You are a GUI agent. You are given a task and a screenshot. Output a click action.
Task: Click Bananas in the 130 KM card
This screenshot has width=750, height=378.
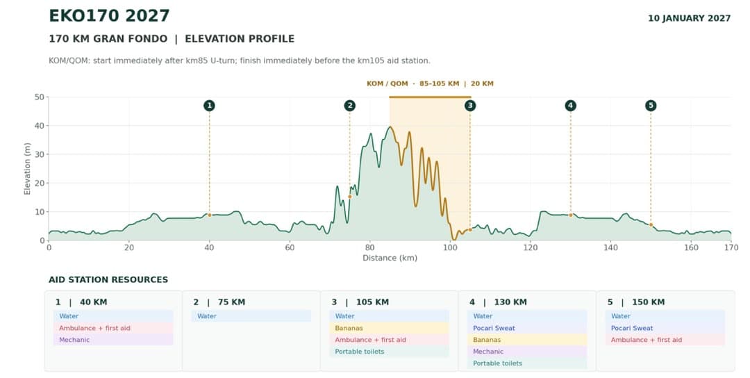(x=527, y=340)
